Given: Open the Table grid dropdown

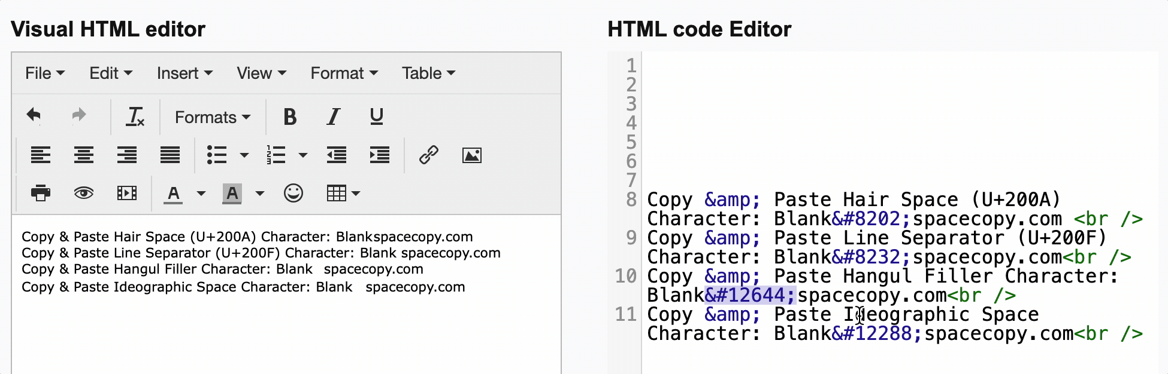Looking at the screenshot, I should pos(343,193).
